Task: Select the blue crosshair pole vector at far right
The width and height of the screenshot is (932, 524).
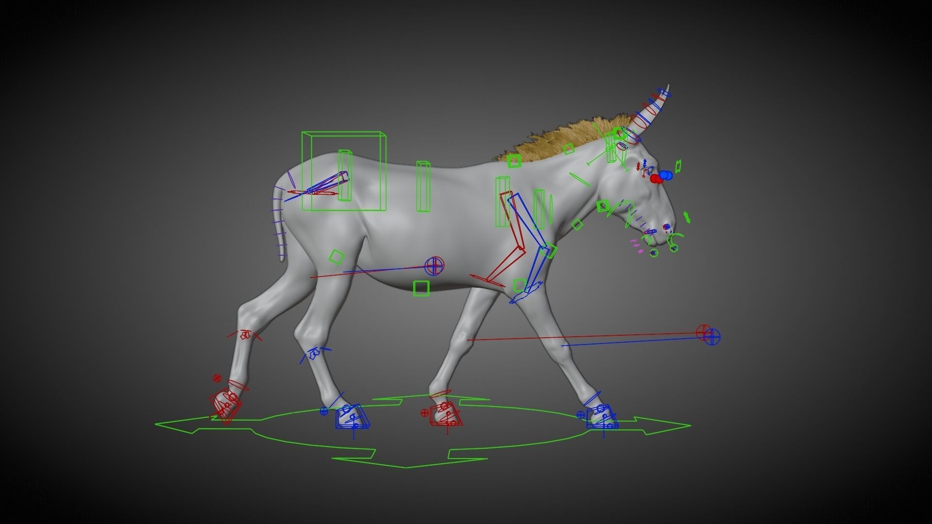Action: click(x=712, y=337)
